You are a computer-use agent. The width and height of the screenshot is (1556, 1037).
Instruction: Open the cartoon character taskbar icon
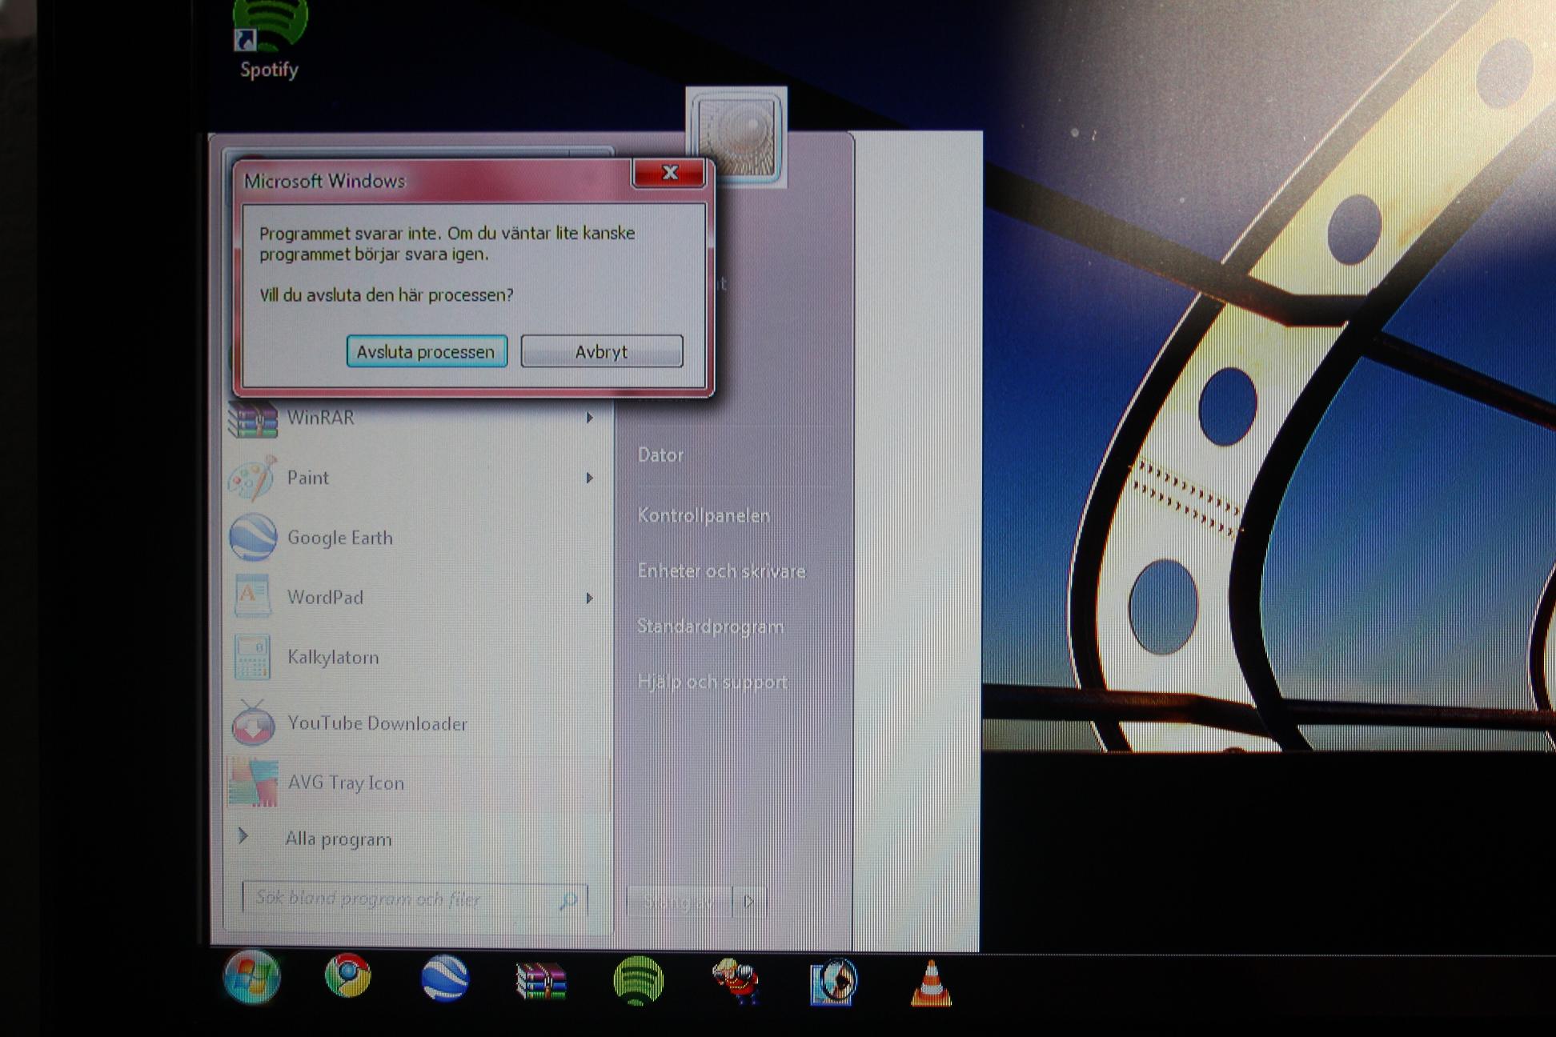[735, 980]
